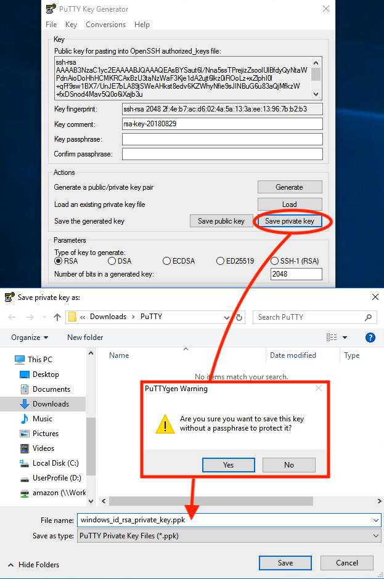This screenshot has height=579, width=384.
Task: Select DSA key type
Action: pos(120,261)
